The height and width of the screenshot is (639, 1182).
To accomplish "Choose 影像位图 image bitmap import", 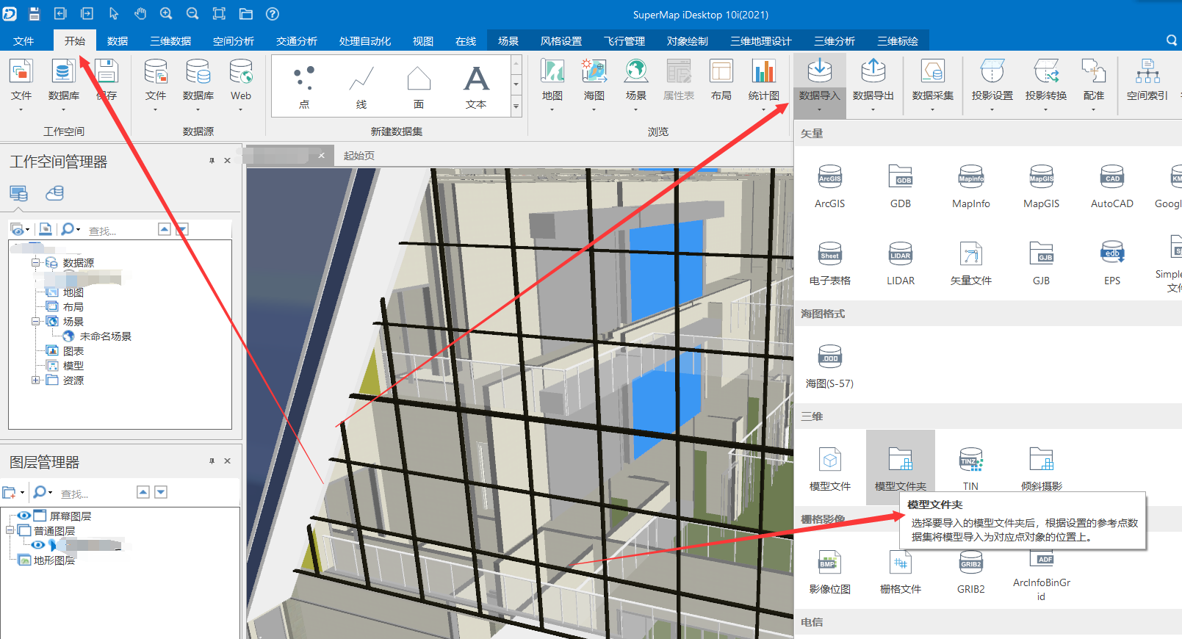I will (829, 572).
